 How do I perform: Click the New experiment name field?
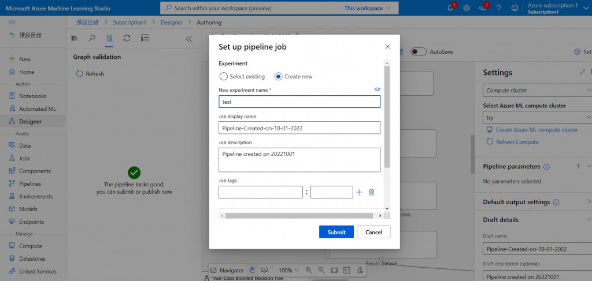299,102
